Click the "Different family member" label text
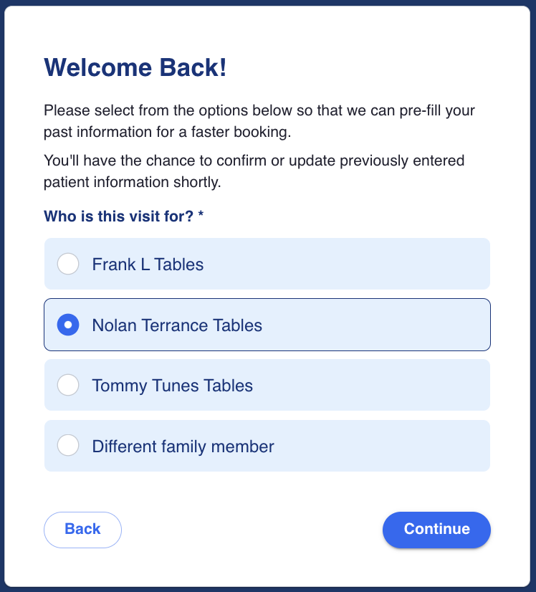The height and width of the screenshot is (592, 536). pos(183,447)
